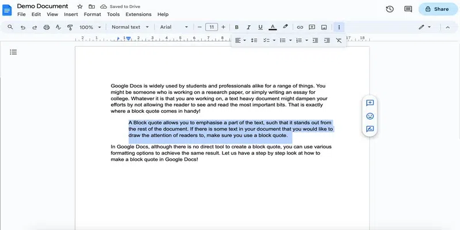Open the Arial font dropdown

click(174, 27)
